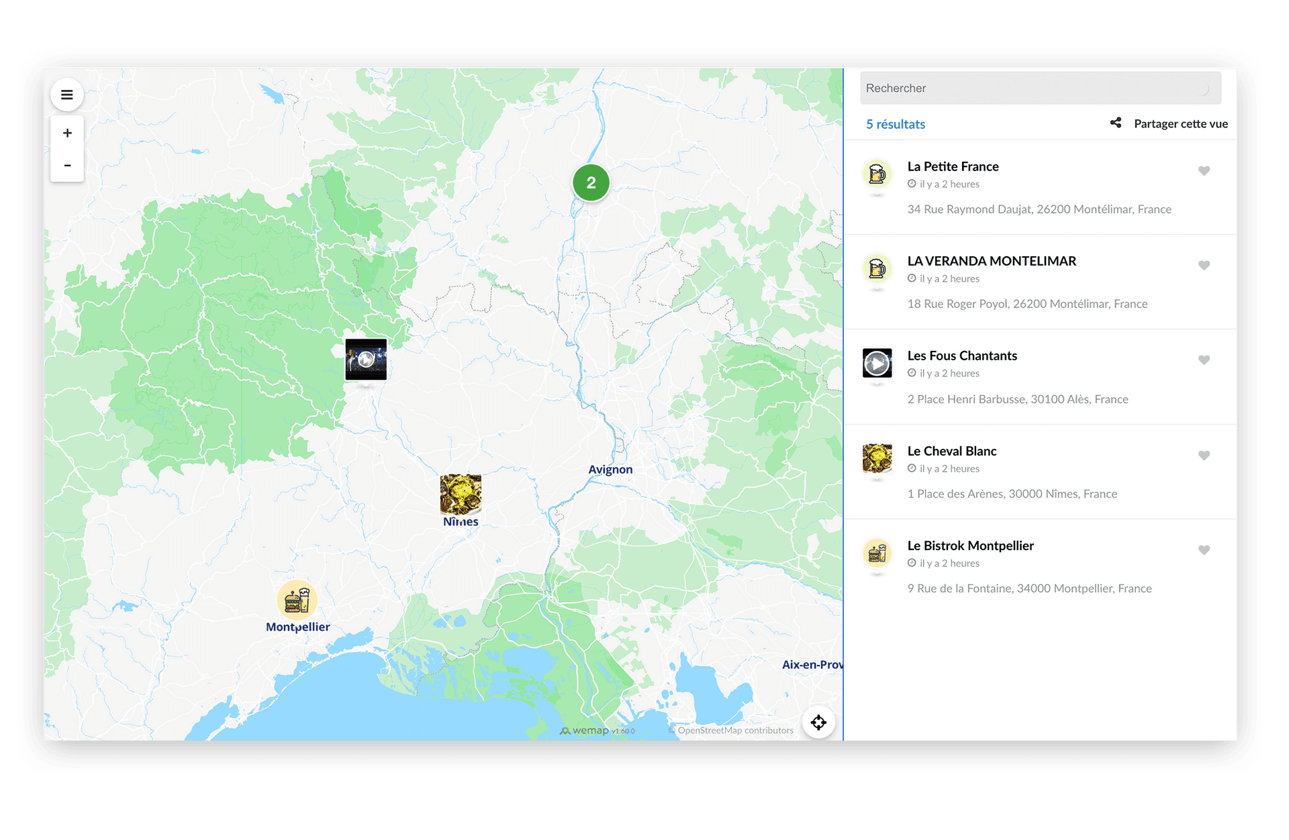The height and width of the screenshot is (840, 1289).
Task: Favorite La Petite France with its heart toggle
Action: tap(1204, 170)
